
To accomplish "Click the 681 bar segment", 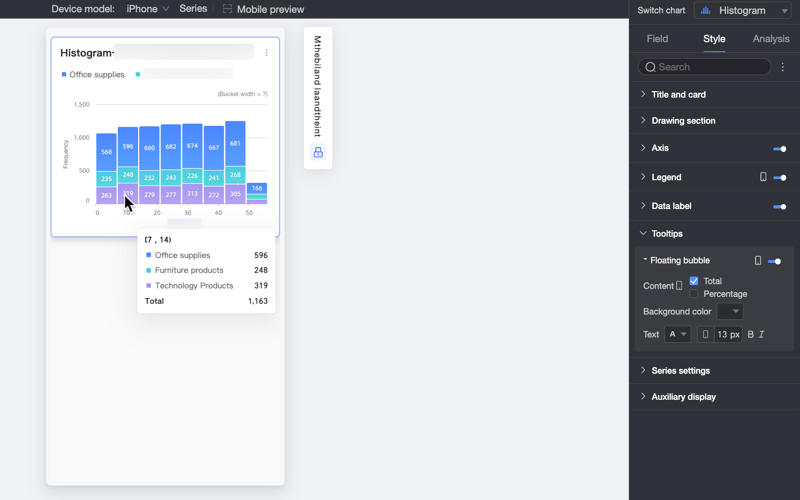I will [x=235, y=143].
